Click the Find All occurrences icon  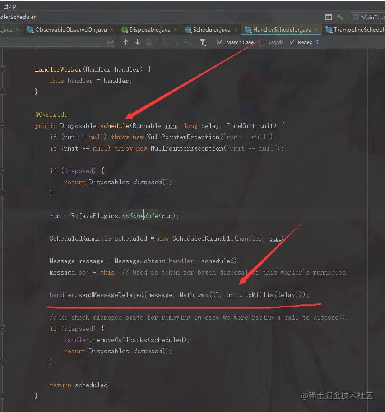tap(149, 42)
